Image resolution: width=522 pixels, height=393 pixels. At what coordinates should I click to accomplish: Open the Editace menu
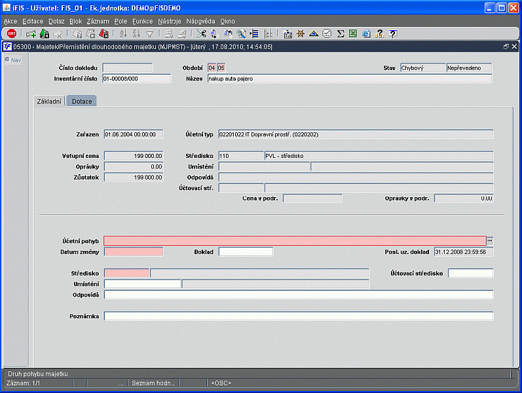pos(33,22)
